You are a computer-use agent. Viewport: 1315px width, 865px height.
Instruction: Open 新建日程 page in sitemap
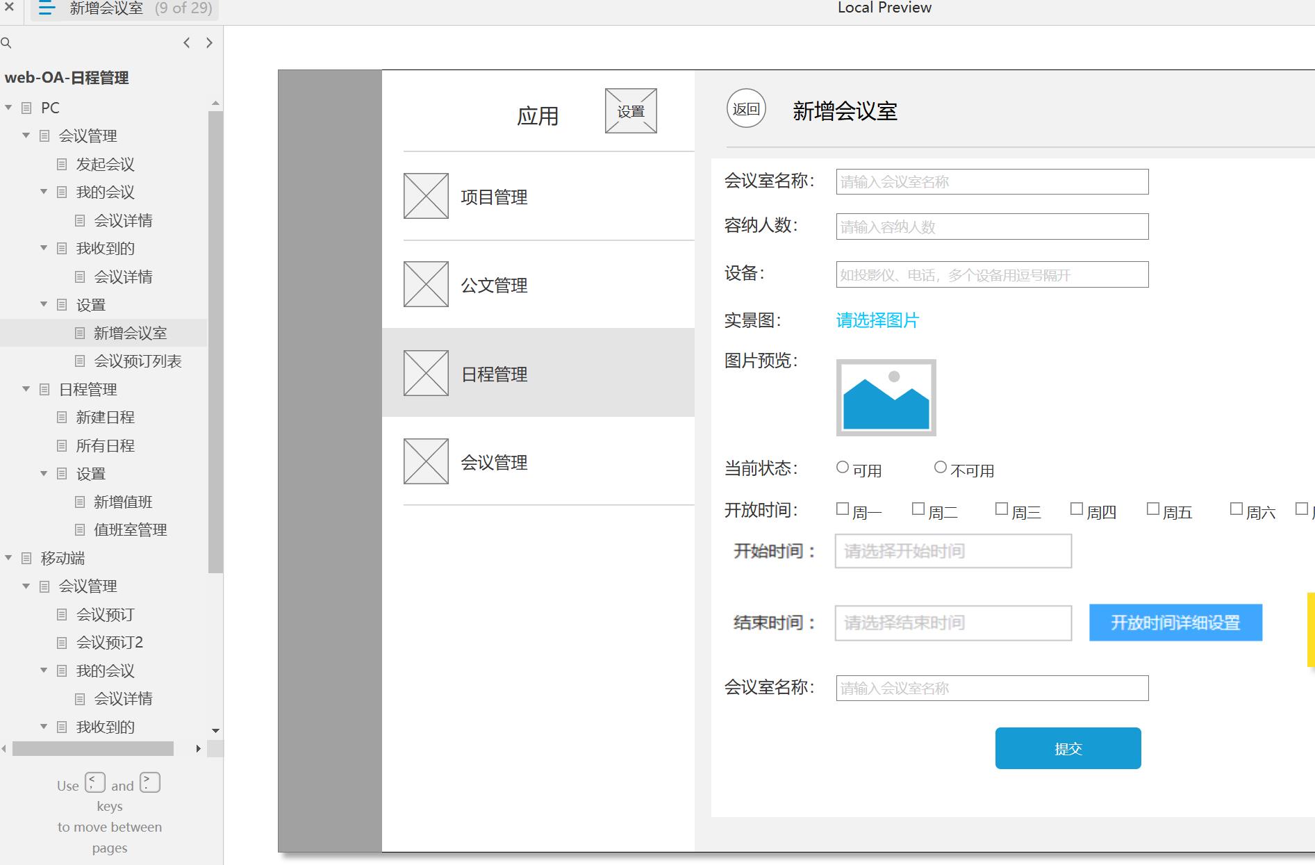tap(105, 418)
